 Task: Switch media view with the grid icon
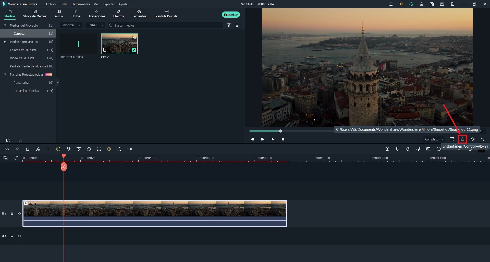(x=238, y=25)
